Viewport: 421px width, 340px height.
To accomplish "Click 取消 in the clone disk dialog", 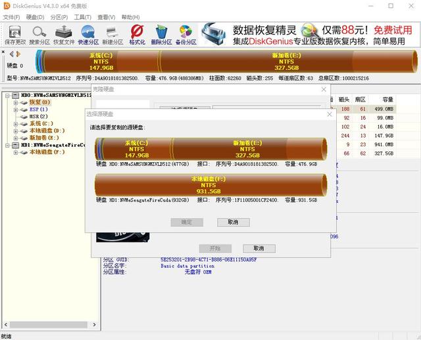I will pos(259,248).
